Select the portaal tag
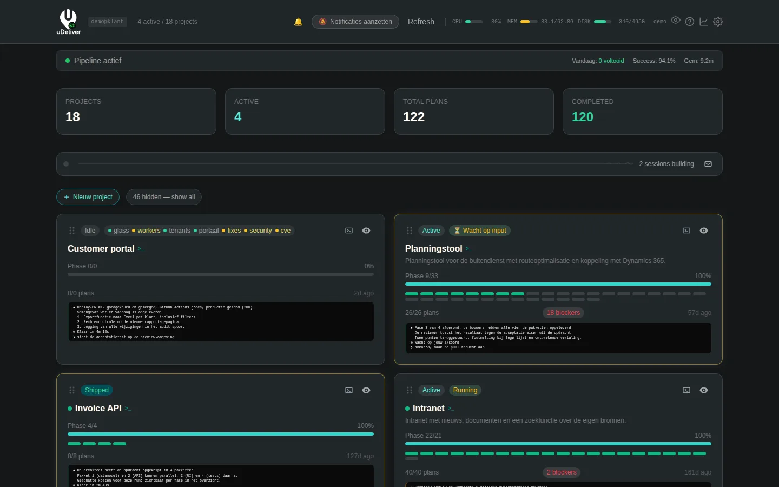Image resolution: width=779 pixels, height=487 pixels. tap(206, 231)
